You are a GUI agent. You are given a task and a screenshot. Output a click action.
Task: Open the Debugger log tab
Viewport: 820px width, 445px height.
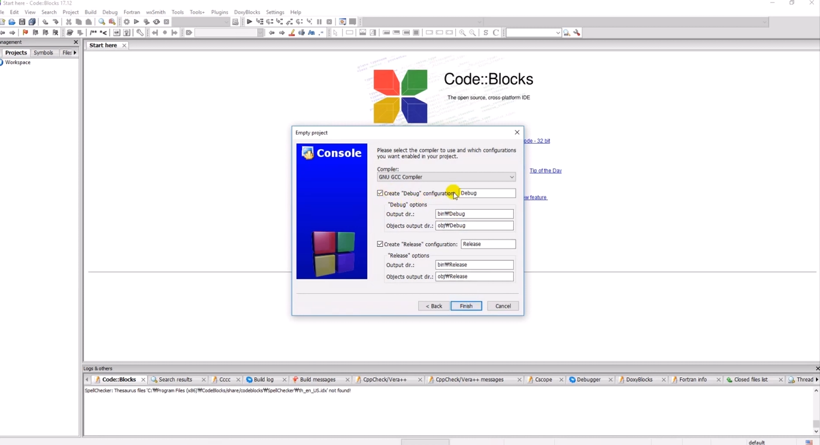coord(588,380)
